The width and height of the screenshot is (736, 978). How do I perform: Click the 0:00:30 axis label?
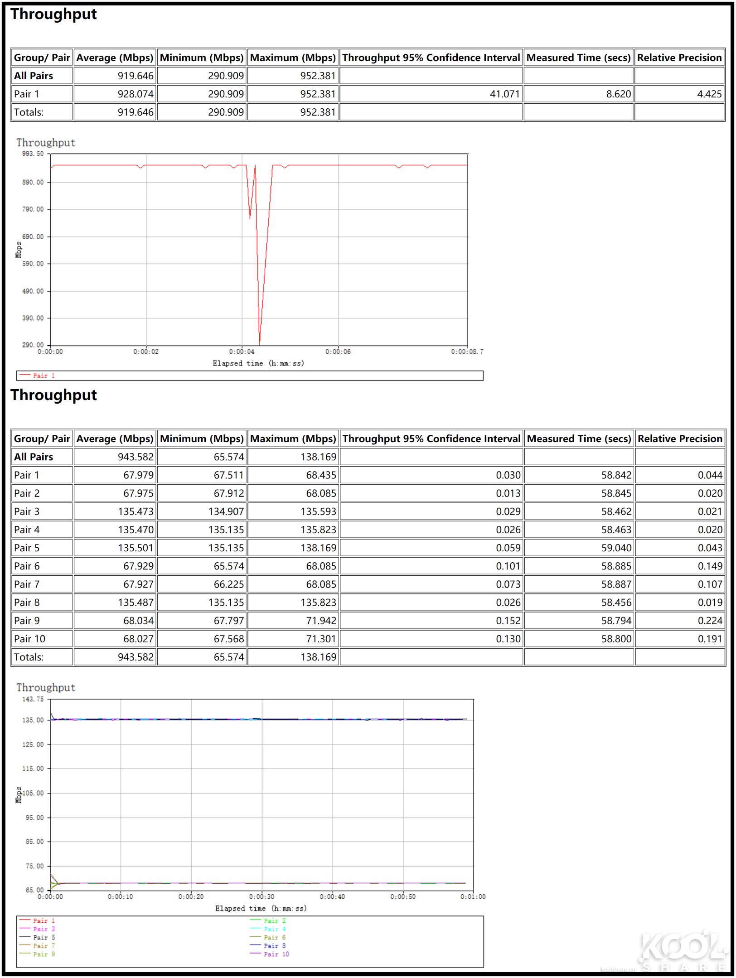coord(261,896)
